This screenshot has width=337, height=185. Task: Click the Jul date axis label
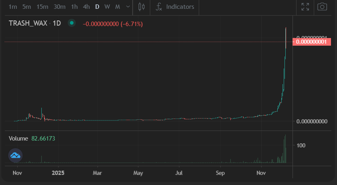click(179, 173)
